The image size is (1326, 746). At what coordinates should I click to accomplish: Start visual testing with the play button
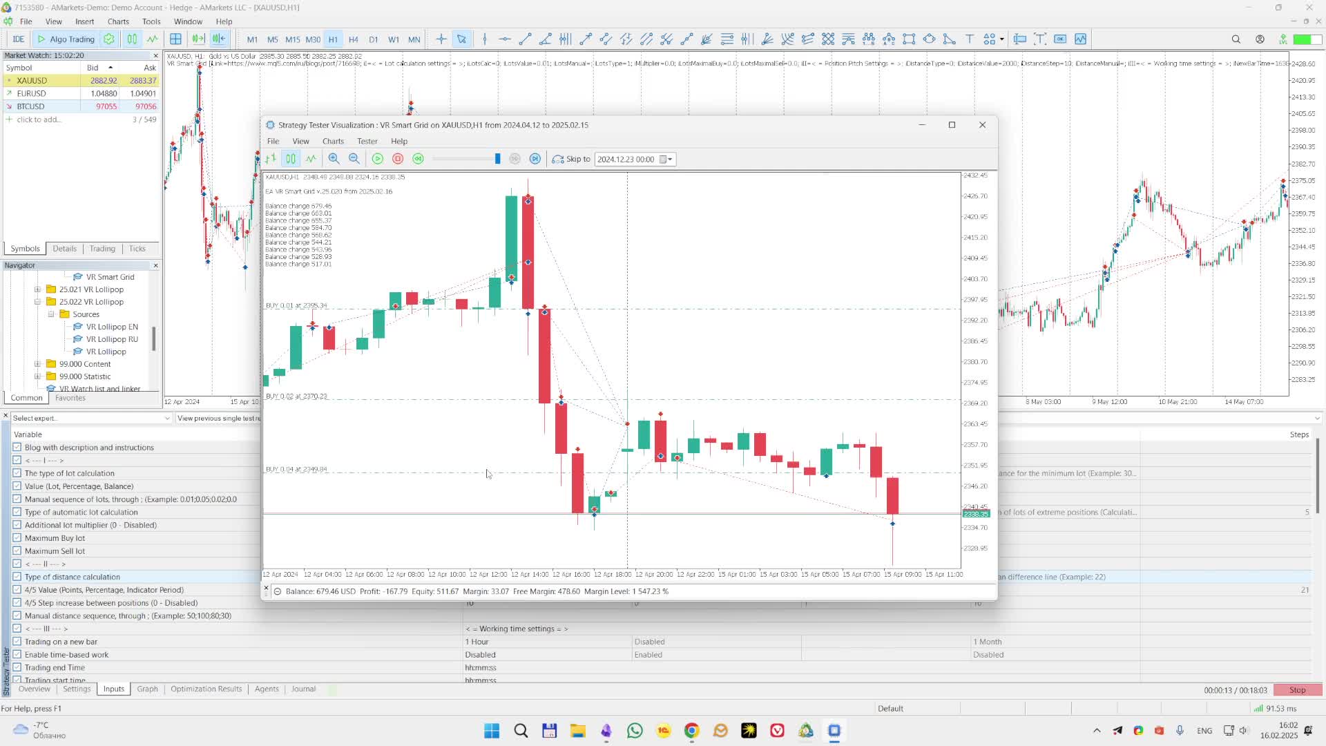[378, 159]
